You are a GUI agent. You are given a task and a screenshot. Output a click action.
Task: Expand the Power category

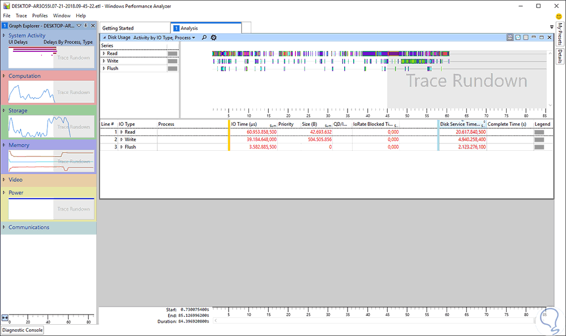[4, 193]
